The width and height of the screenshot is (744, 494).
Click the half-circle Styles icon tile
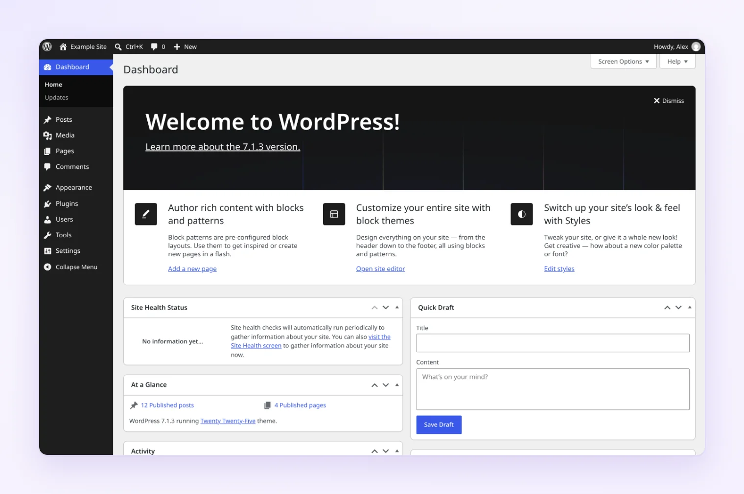tap(522, 214)
